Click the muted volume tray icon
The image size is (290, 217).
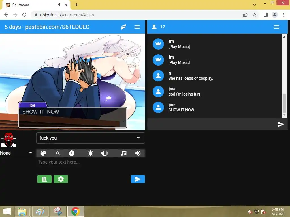pos(250,212)
